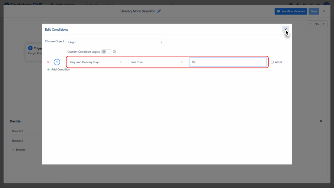Open the Less Than operator dropdown
The width and height of the screenshot is (334, 188).
pos(156,62)
